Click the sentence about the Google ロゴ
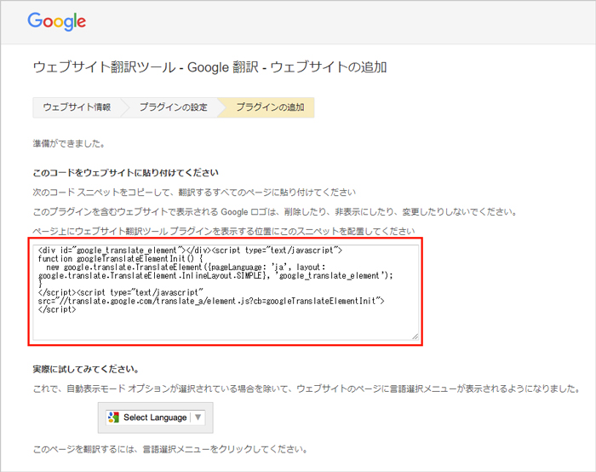The height and width of the screenshot is (472, 596). pos(275,212)
